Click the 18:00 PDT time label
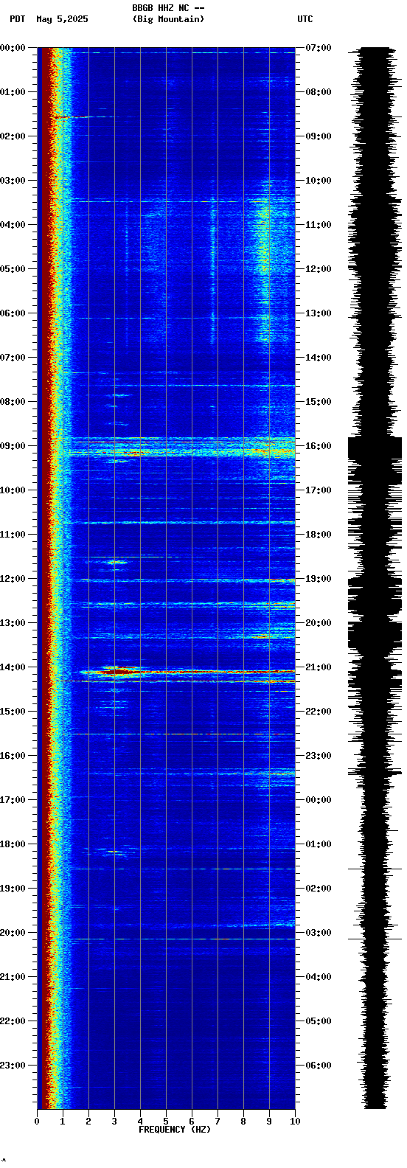 (x=13, y=844)
